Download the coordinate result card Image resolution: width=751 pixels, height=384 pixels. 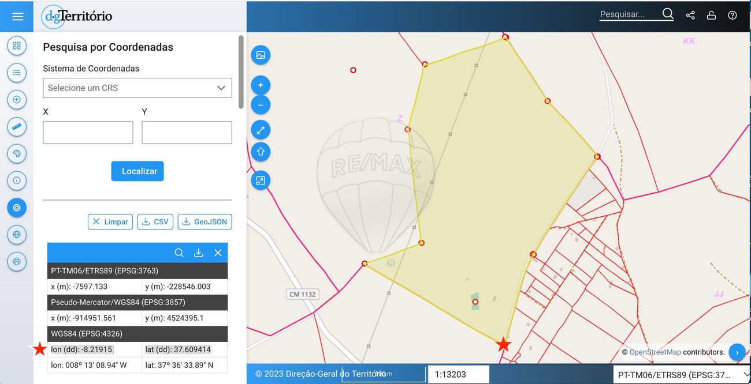(199, 253)
